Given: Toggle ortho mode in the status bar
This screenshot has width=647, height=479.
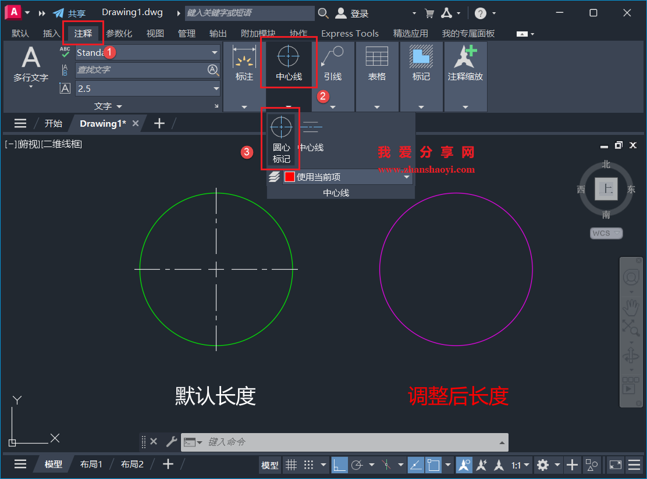Looking at the screenshot, I should pyautogui.click(x=339, y=464).
